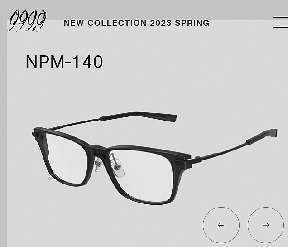Click the NPM-140 product title
The image size is (288, 247).
click(64, 62)
